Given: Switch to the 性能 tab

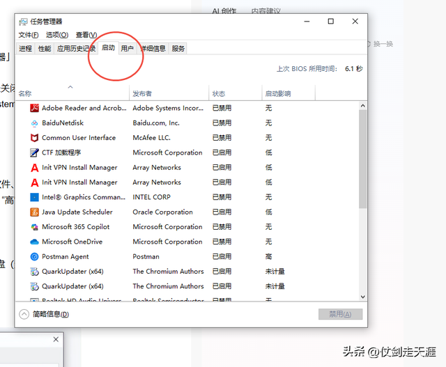Looking at the screenshot, I should [45, 49].
